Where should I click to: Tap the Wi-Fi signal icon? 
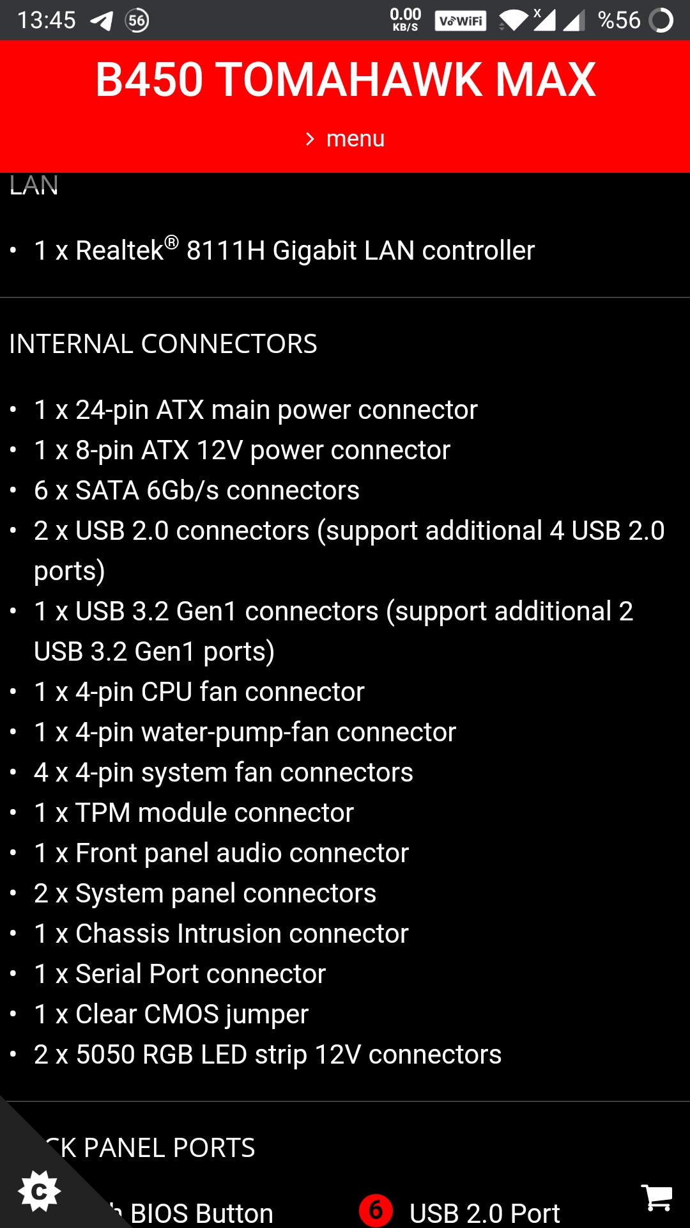514,20
